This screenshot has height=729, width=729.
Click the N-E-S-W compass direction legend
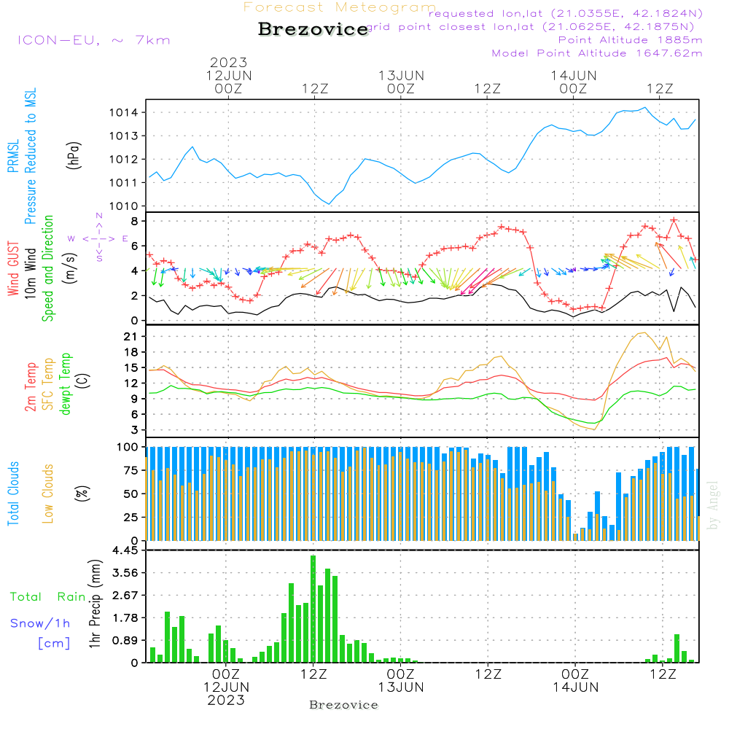pos(98,238)
